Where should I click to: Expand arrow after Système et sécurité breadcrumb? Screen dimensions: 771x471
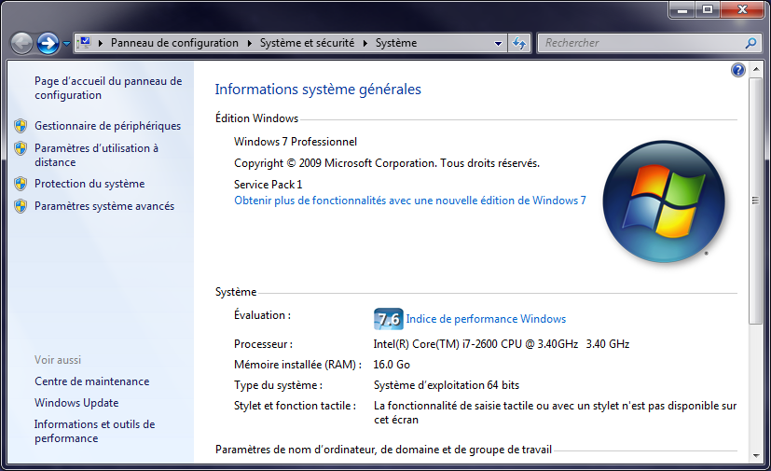point(366,43)
